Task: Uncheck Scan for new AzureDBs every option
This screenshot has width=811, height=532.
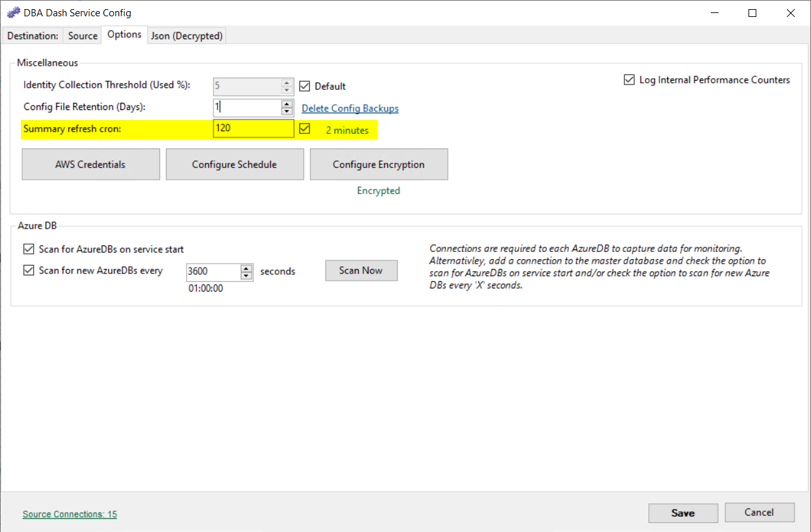Action: pos(29,270)
